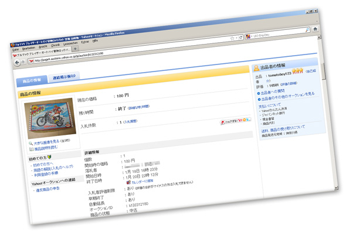Reload the page with refresh icon
Screen dimensions: 346x235
(241, 38)
